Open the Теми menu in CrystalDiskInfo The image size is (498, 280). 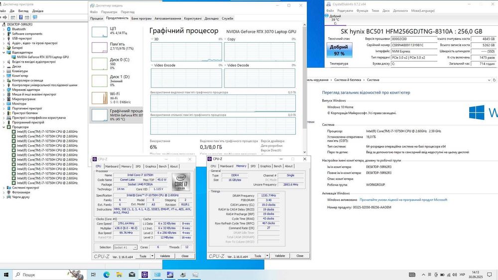(x=375, y=10)
